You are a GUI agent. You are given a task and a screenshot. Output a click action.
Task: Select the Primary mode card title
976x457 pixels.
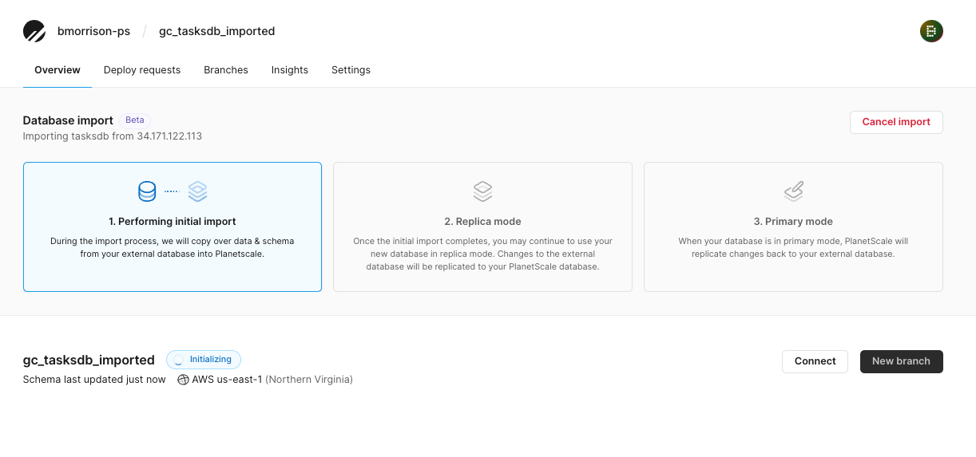(793, 222)
